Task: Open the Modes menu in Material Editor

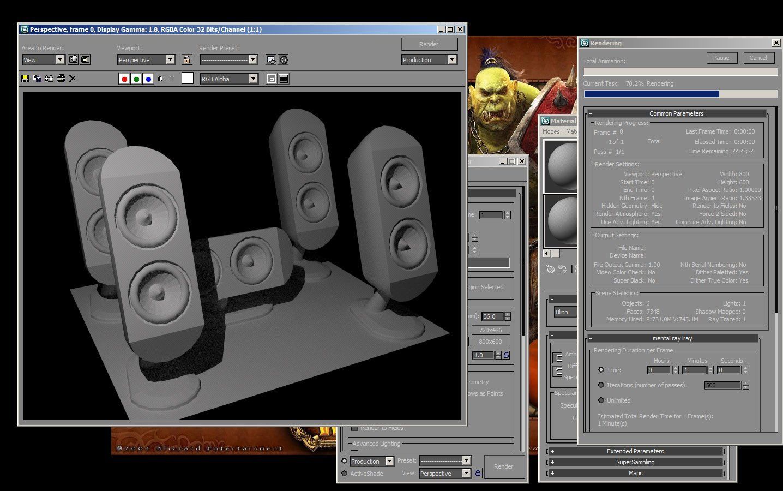Action: point(551,131)
